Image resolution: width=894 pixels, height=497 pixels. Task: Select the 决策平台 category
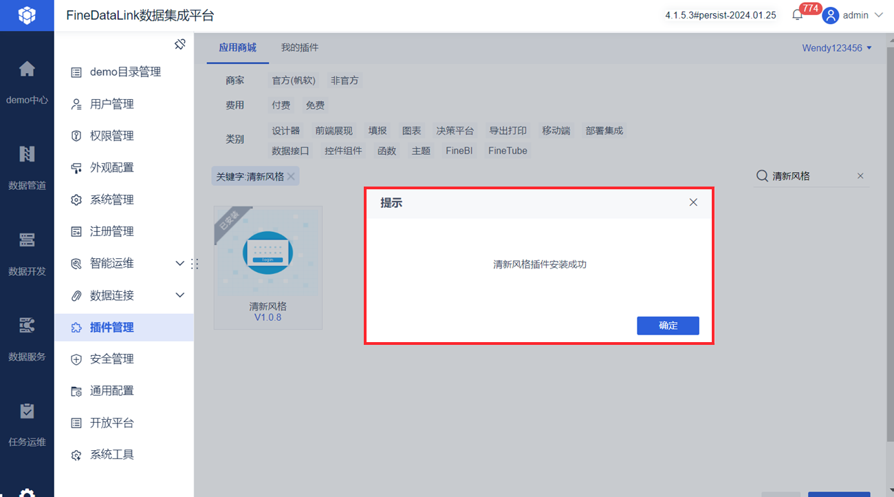point(455,131)
